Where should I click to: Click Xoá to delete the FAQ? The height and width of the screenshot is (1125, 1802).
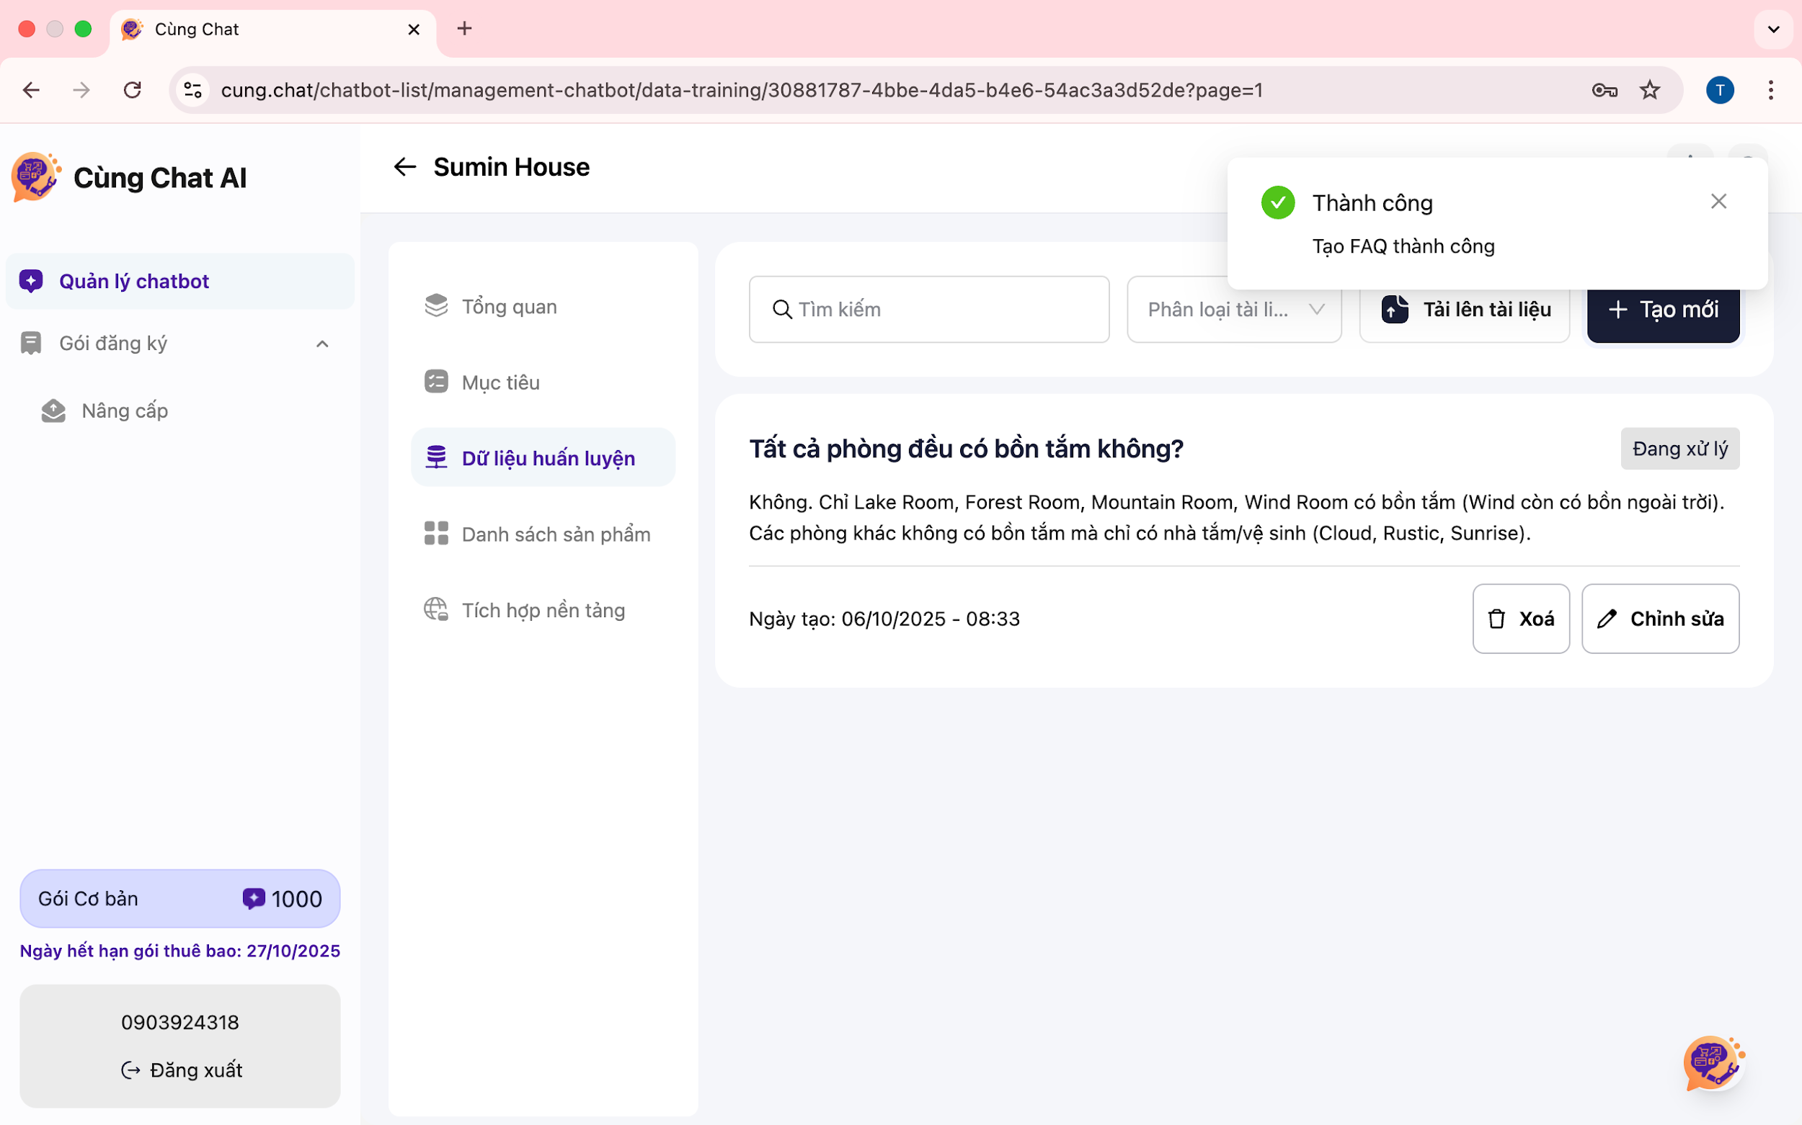tap(1521, 619)
